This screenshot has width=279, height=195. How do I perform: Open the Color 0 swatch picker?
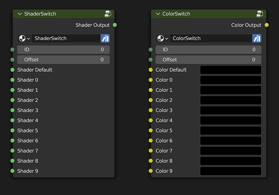click(x=230, y=80)
